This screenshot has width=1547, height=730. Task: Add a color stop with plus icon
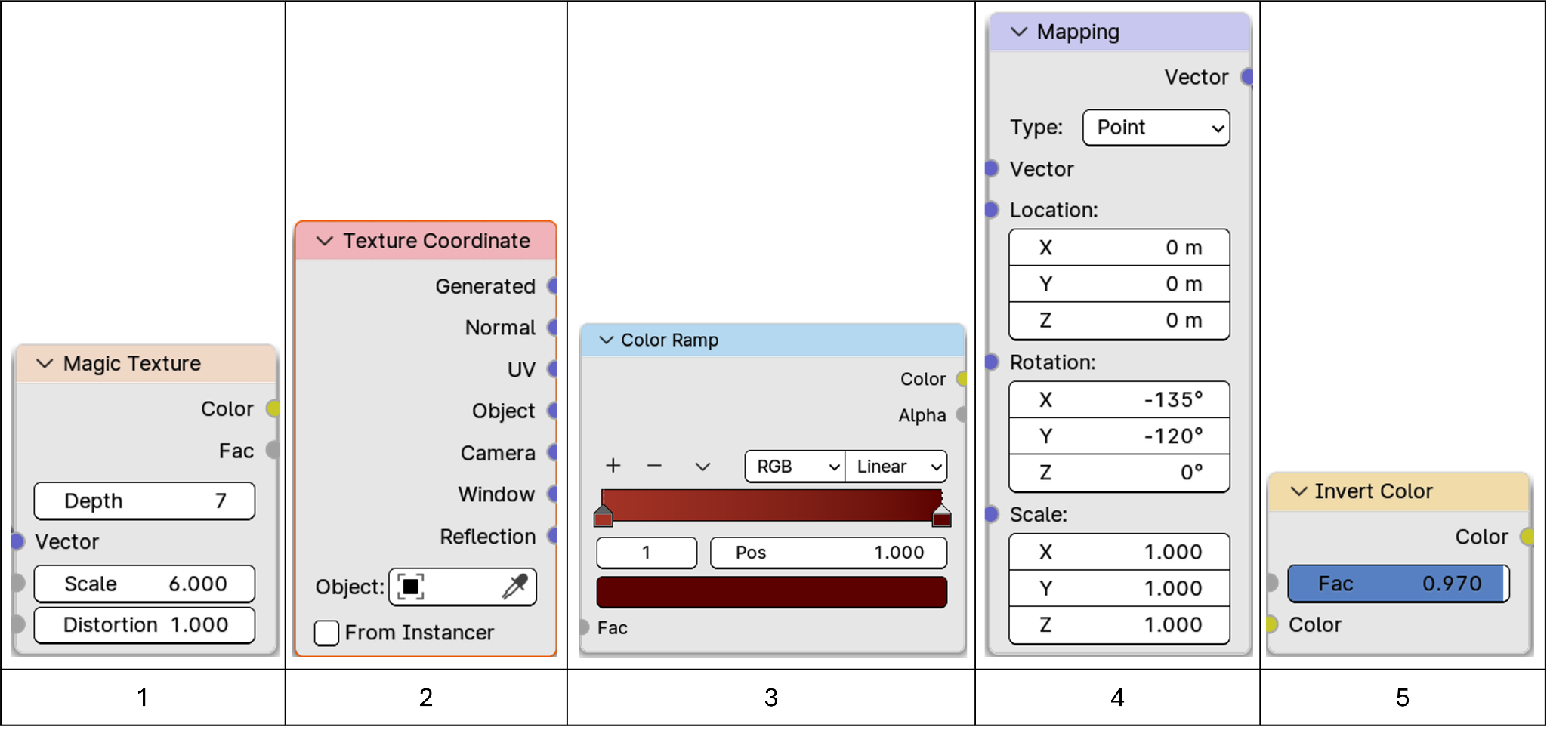pyautogui.click(x=613, y=466)
